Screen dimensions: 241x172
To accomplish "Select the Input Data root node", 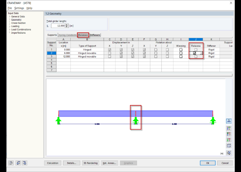I will pos(13,13).
